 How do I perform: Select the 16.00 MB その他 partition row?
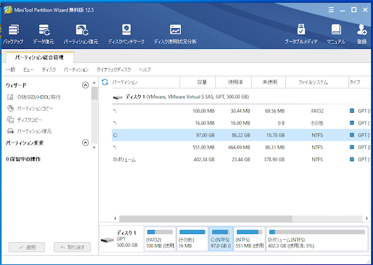point(241,123)
